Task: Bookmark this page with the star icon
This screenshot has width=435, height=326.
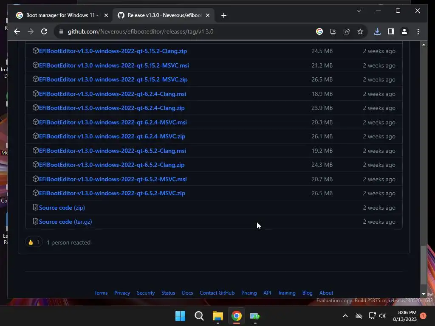Action: [x=360, y=31]
